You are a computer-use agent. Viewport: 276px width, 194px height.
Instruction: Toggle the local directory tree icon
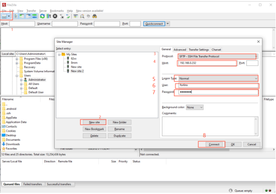click(22, 17)
